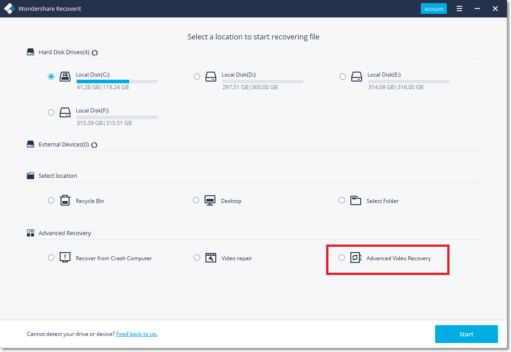
Task: Click the Local Disk(D:) usage bar
Action: tap(262, 82)
